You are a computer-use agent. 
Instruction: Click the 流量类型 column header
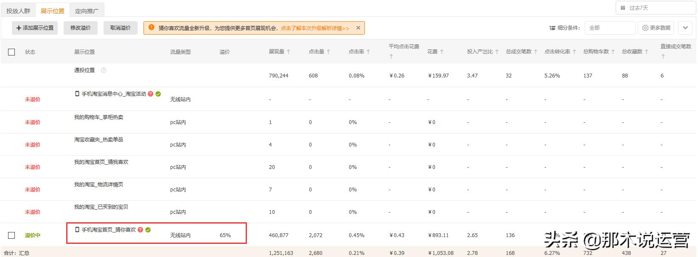180,52
